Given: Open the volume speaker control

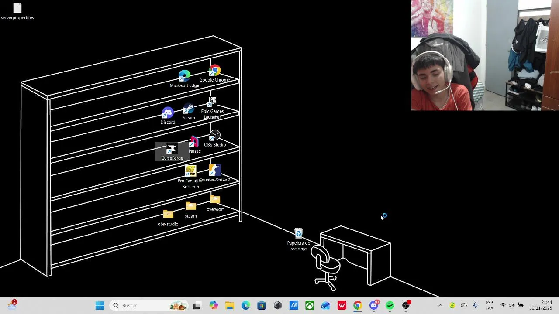Looking at the screenshot, I should 511,306.
